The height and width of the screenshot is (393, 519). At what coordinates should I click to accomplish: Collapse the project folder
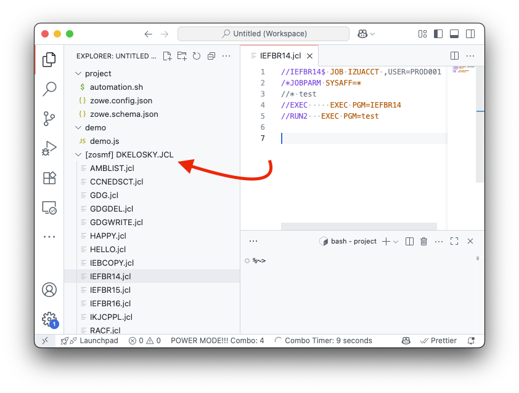pyautogui.click(x=79, y=73)
